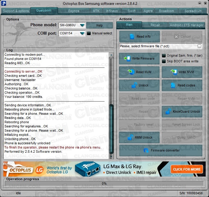
Task: Switch to the MTK tab
Action: (96, 11)
